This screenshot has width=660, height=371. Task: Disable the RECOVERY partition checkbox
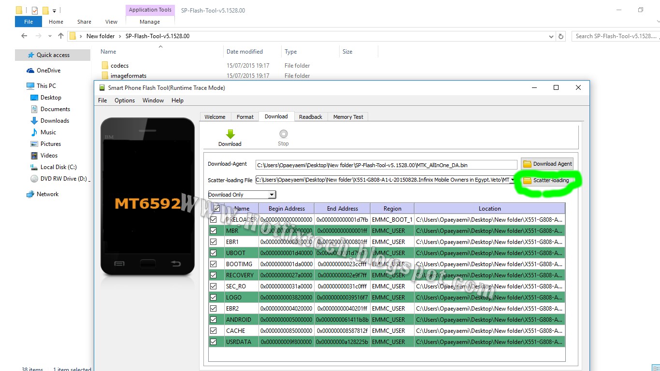(x=214, y=275)
